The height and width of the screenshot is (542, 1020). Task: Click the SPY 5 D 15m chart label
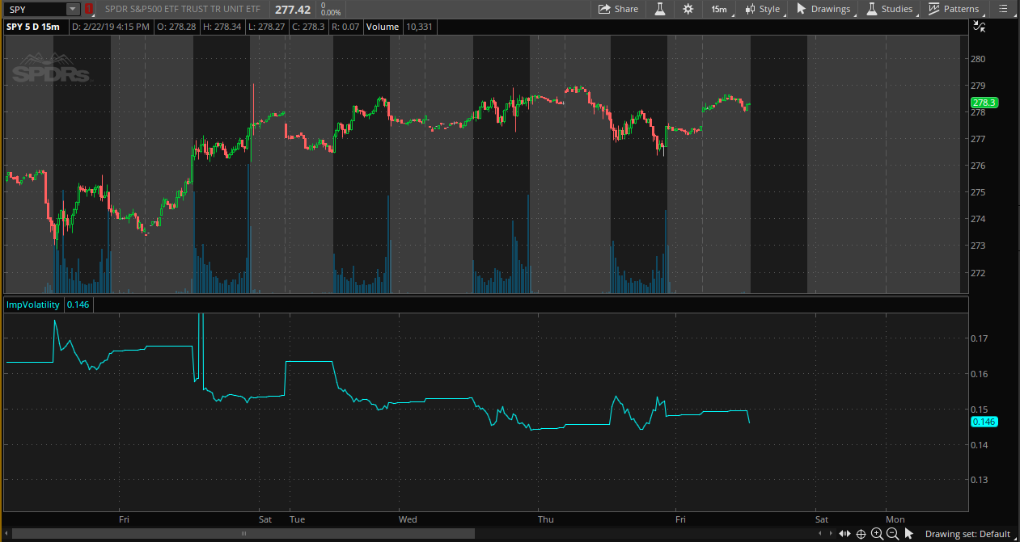pos(33,27)
